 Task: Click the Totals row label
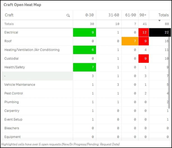coord(9,24)
